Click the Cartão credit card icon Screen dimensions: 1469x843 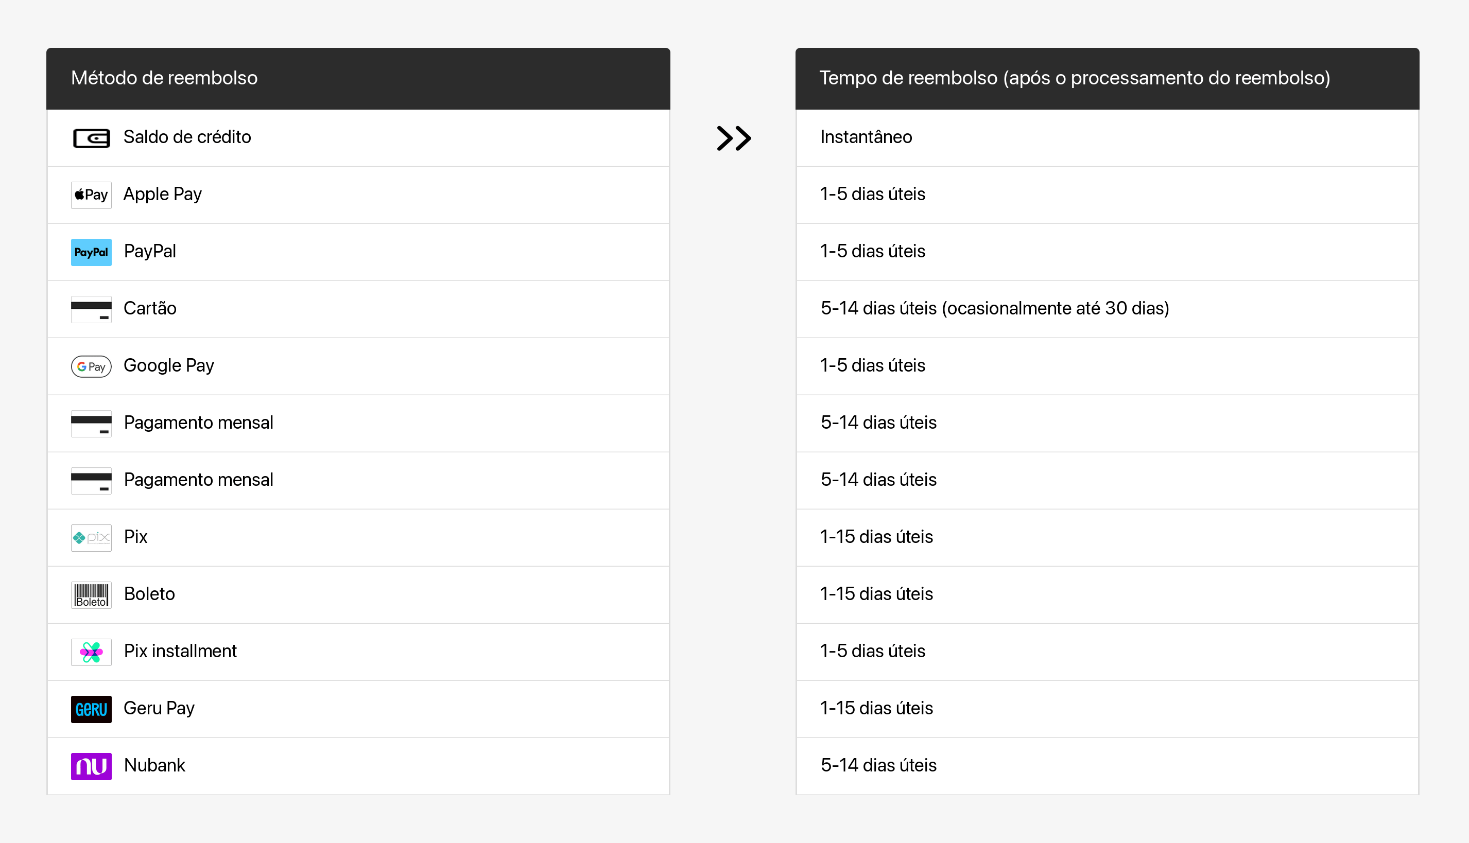(x=91, y=309)
